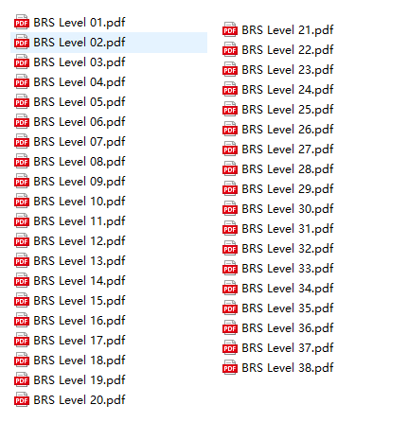Select the highlighted file BRS Level 02.pdf
The image size is (408, 440).
coord(109,43)
